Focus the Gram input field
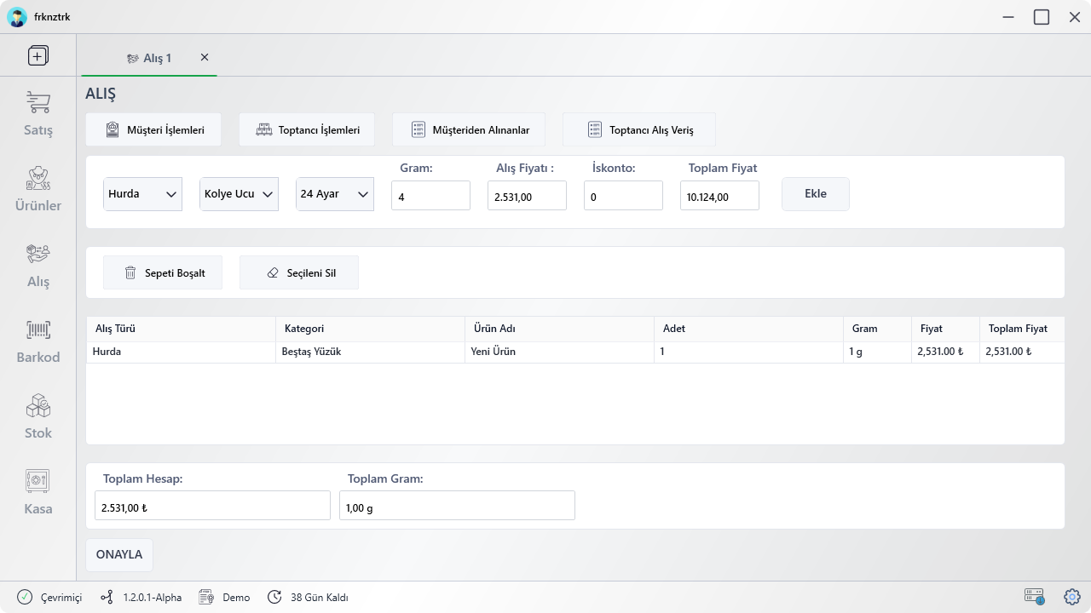The width and height of the screenshot is (1091, 613). click(430, 196)
